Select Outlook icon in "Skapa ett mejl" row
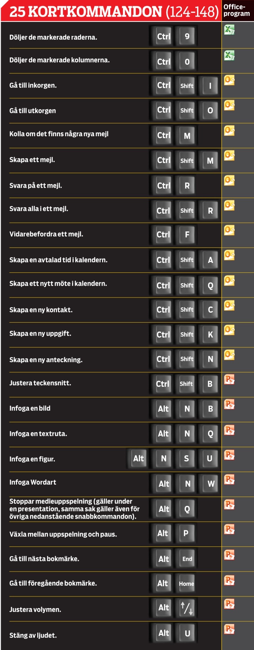 click(x=229, y=155)
